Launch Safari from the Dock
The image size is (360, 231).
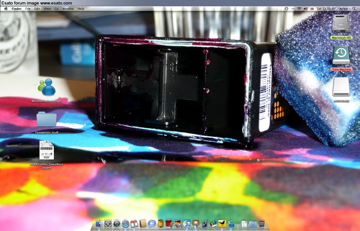point(126,223)
